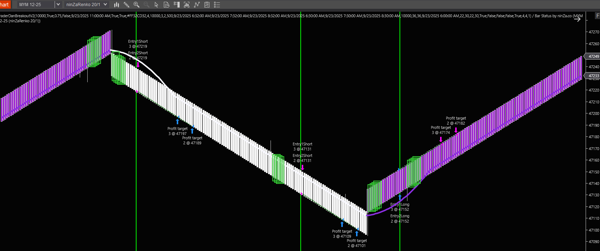Image resolution: width=600 pixels, height=251 pixels.
Task: Click the MYM 12-25 instrument field
Action: coord(36,5)
